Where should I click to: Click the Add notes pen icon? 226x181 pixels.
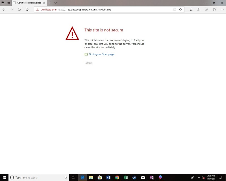point(199,10)
